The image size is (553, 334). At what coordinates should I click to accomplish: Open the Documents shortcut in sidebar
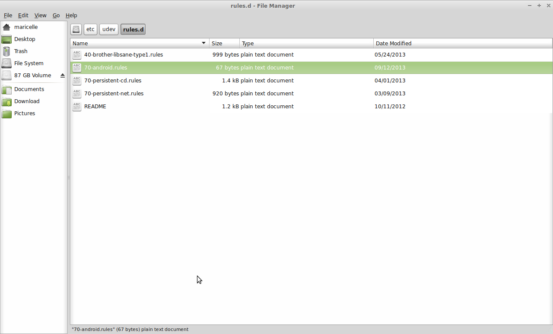(29, 89)
